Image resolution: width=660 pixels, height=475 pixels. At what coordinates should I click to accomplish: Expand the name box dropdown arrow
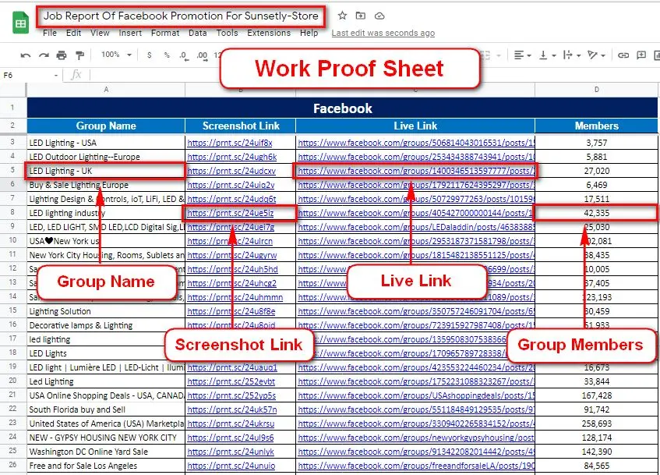pos(56,76)
